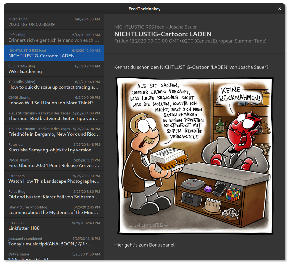Screen dimensions: 290x265
Task: Click the text 'Kennst du schon den NICHTLUSTIG-Cartoon'
Action: (162, 67)
